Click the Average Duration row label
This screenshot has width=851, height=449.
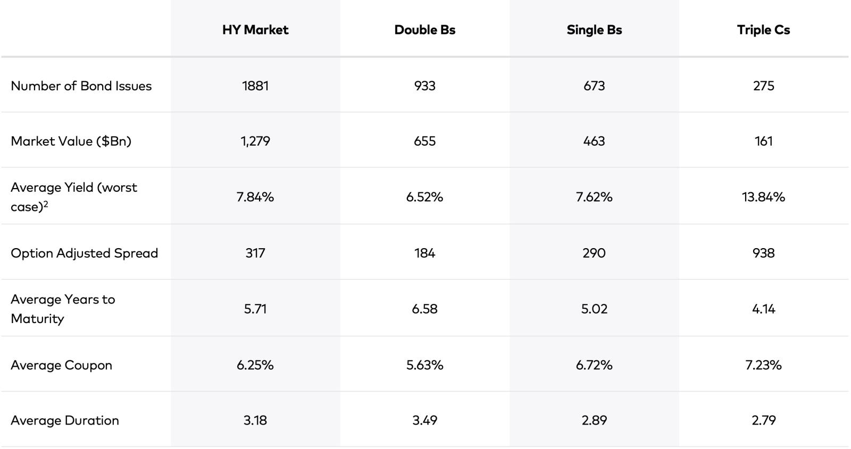point(64,420)
